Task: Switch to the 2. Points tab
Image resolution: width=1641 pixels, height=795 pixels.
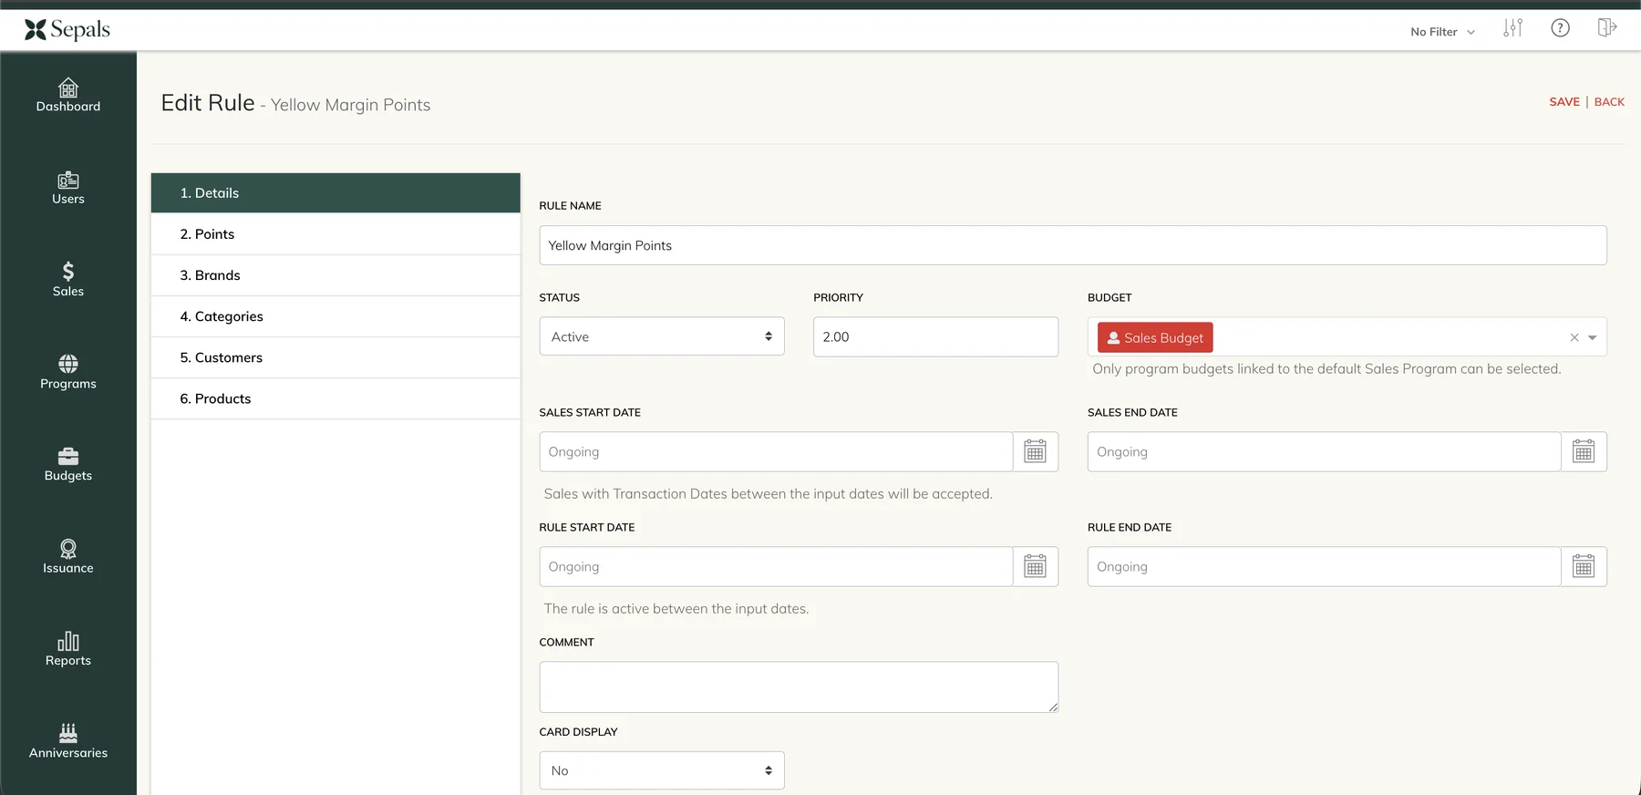Action: point(335,234)
